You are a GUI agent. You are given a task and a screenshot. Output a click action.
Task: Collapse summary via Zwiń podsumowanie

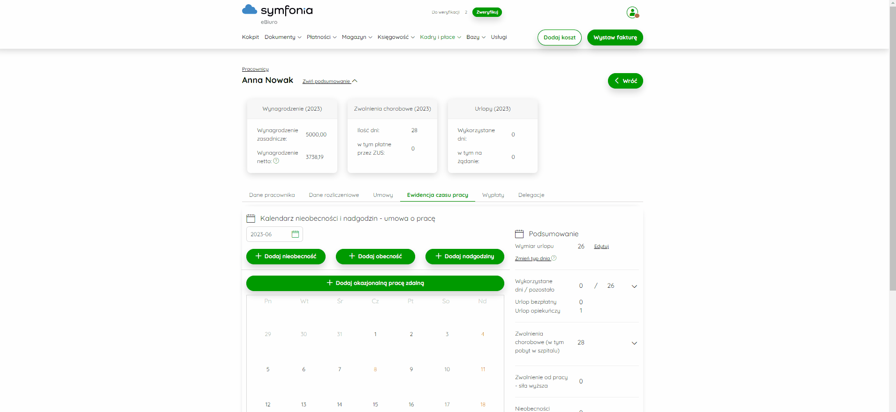[330, 81]
